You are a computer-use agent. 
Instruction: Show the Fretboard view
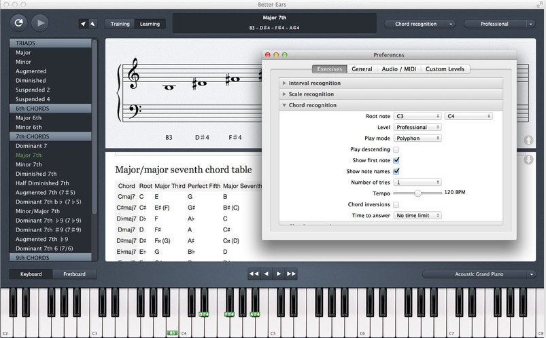pyautogui.click(x=74, y=274)
